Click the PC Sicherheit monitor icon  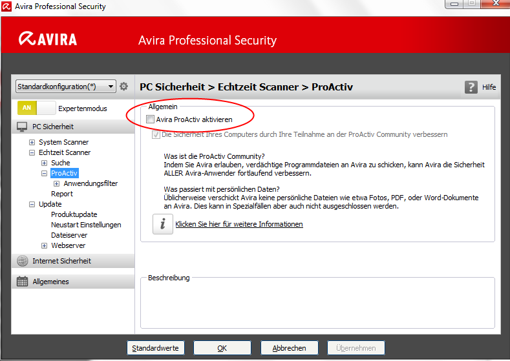coord(23,127)
